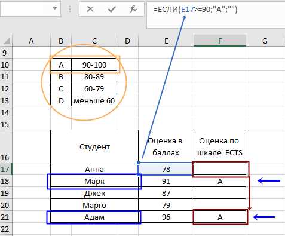Select column A header

pos(31,41)
